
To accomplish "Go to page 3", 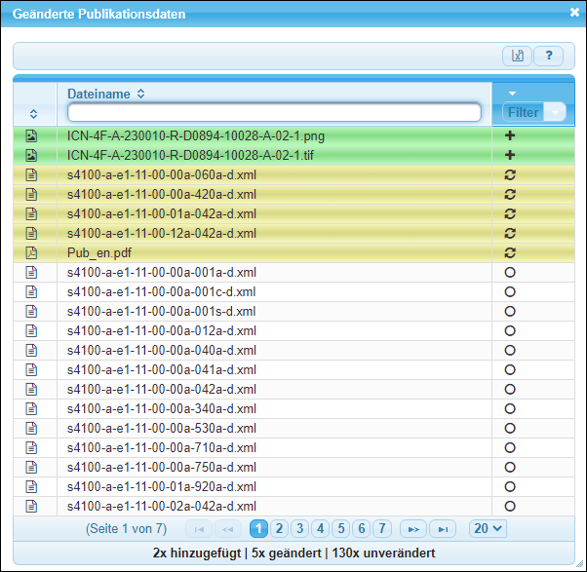I will coord(300,528).
